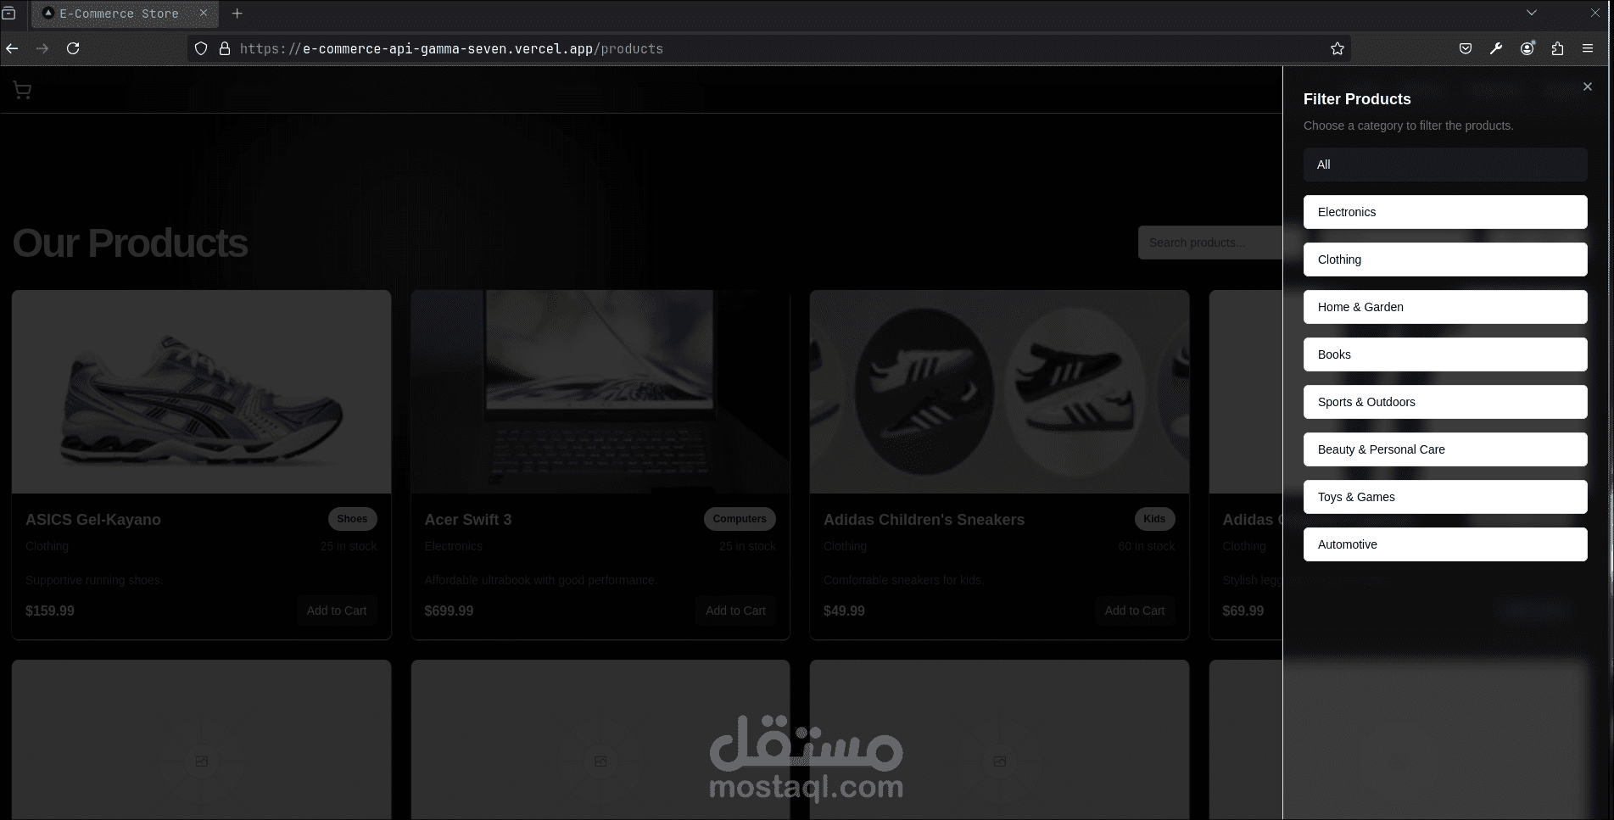The width and height of the screenshot is (1614, 820).
Task: Click the Filter Products heading
Action: pos(1357,99)
